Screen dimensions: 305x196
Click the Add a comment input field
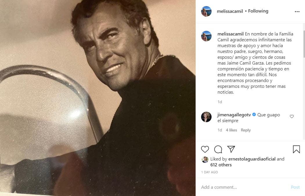(x=244, y=187)
